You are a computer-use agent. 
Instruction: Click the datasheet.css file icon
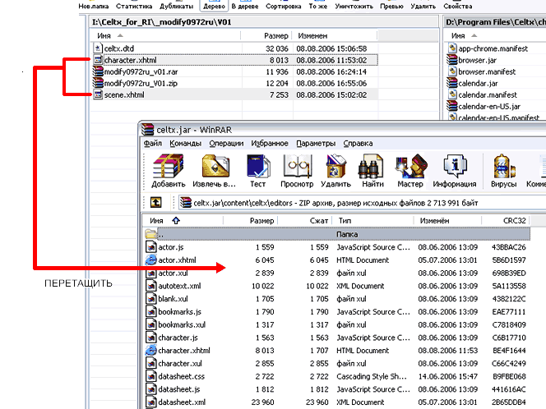coord(150,376)
